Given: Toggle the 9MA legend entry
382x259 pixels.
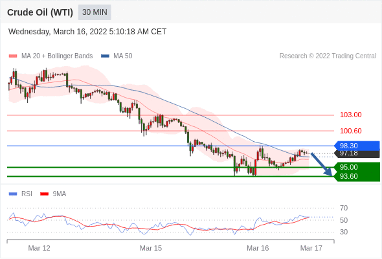Looking at the screenshot, I should tap(53, 194).
